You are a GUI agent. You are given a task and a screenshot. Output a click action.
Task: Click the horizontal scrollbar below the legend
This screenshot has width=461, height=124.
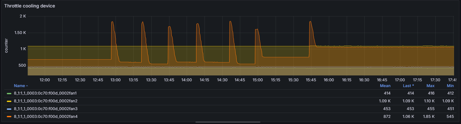228,122
